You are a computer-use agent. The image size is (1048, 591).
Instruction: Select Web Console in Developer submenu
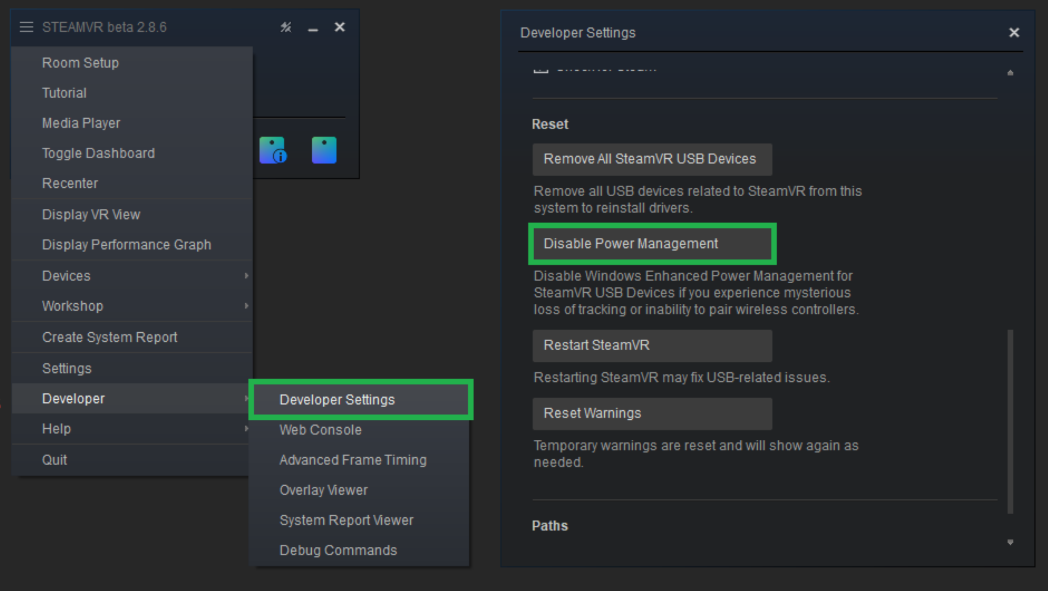320,430
